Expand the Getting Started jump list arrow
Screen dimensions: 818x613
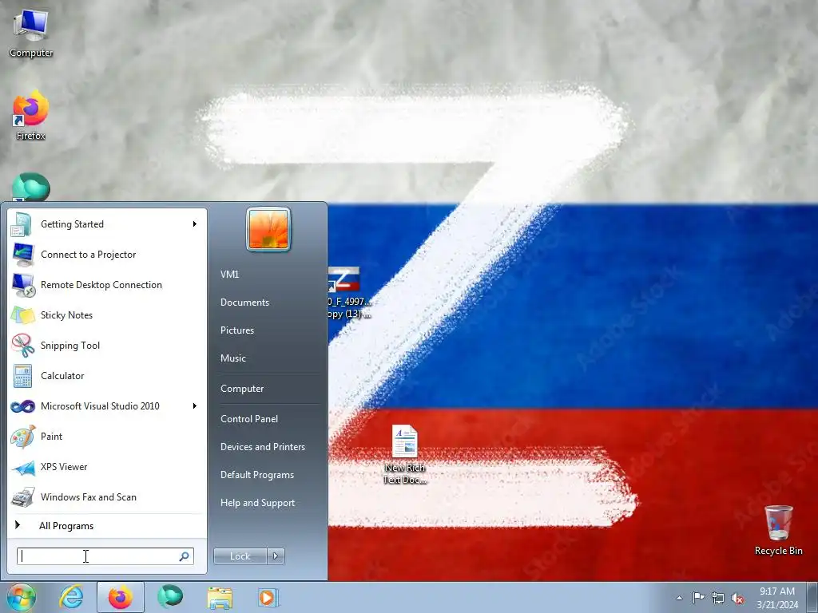click(195, 224)
